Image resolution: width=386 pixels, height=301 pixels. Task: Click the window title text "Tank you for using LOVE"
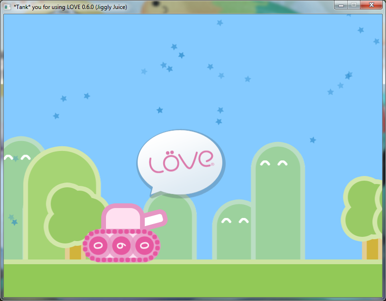70,7
